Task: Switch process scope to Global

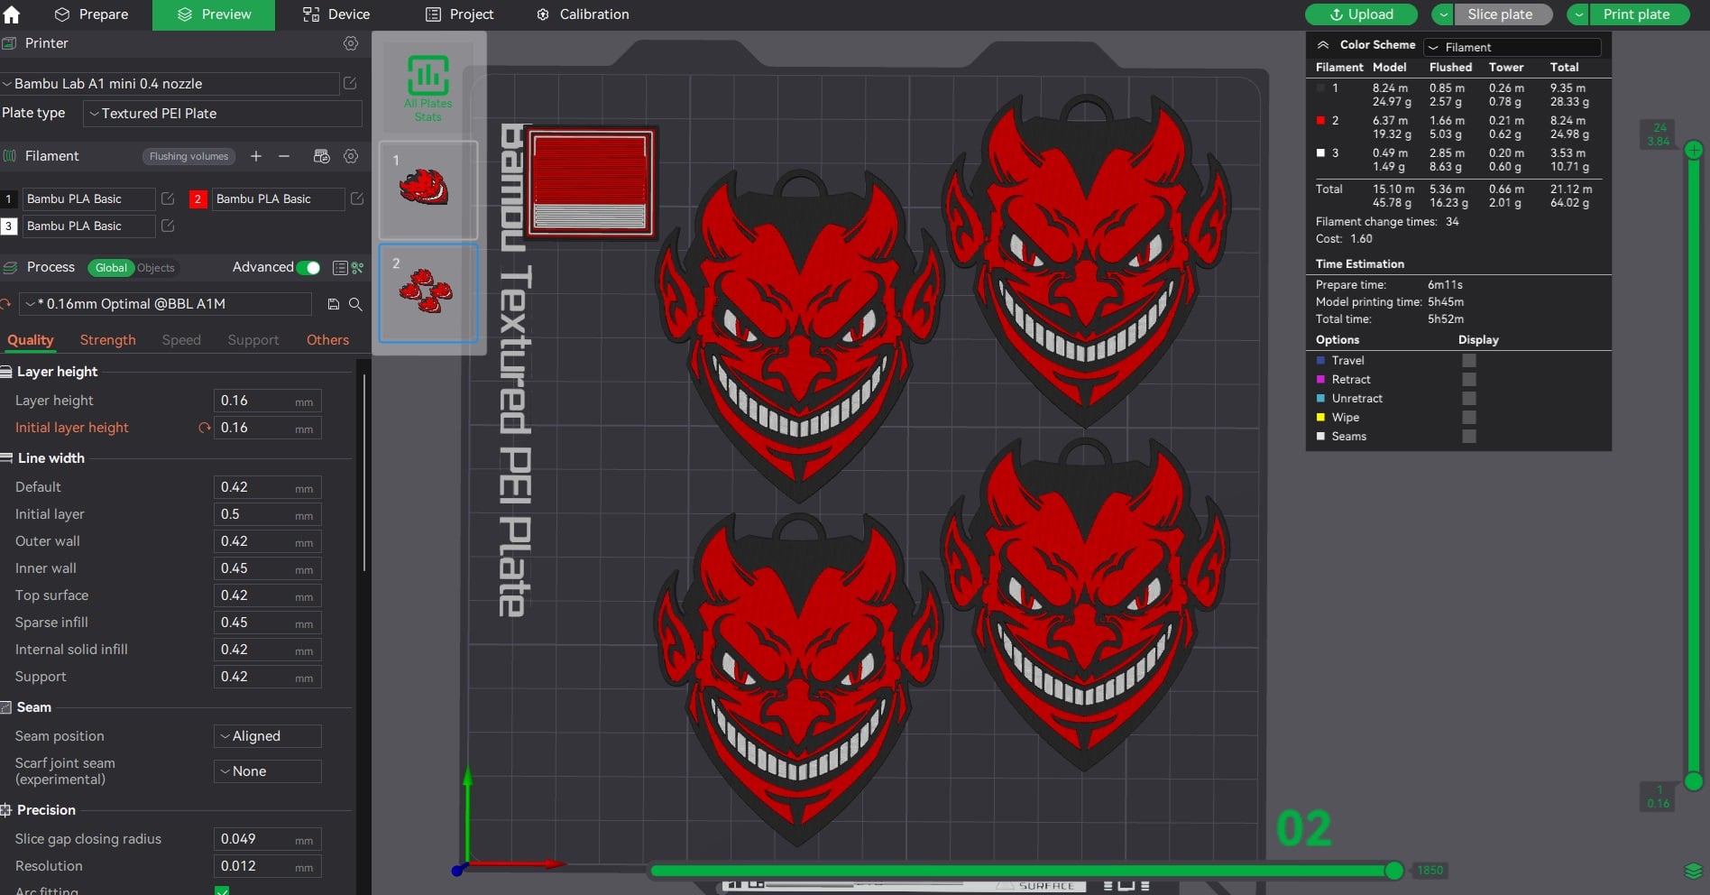Action: click(111, 268)
